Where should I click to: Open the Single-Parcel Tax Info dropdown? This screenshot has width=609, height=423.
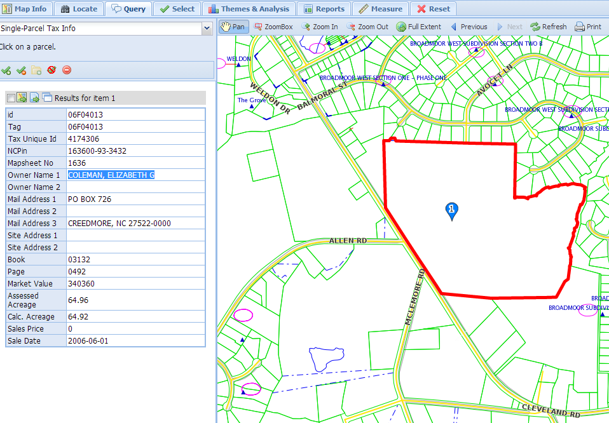coord(207,28)
